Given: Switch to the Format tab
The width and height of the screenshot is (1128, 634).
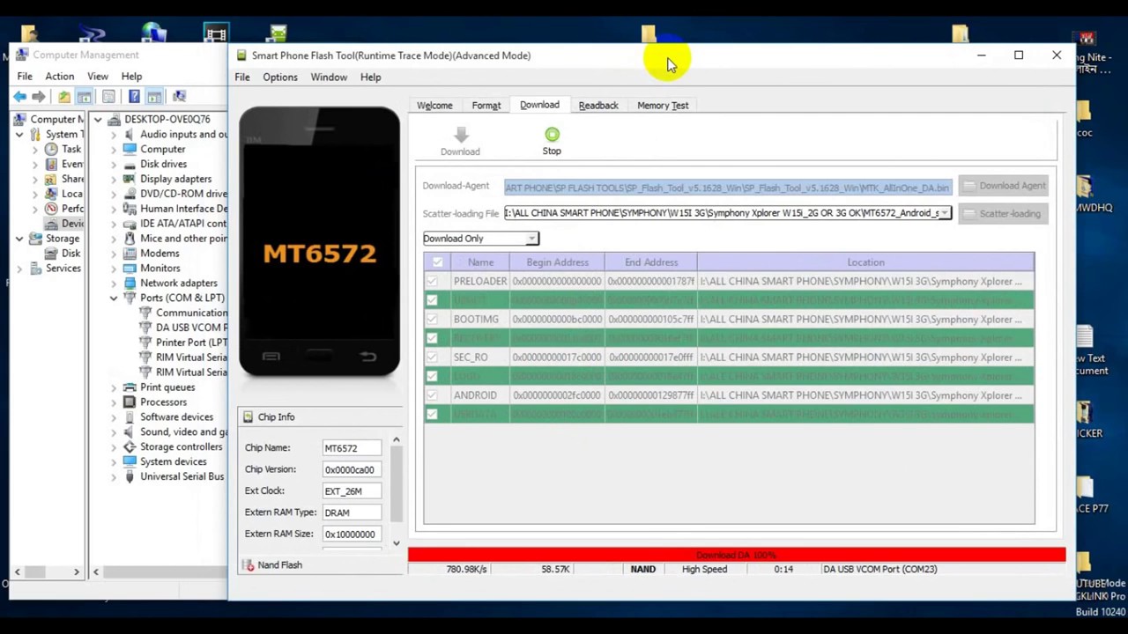Looking at the screenshot, I should 486,105.
